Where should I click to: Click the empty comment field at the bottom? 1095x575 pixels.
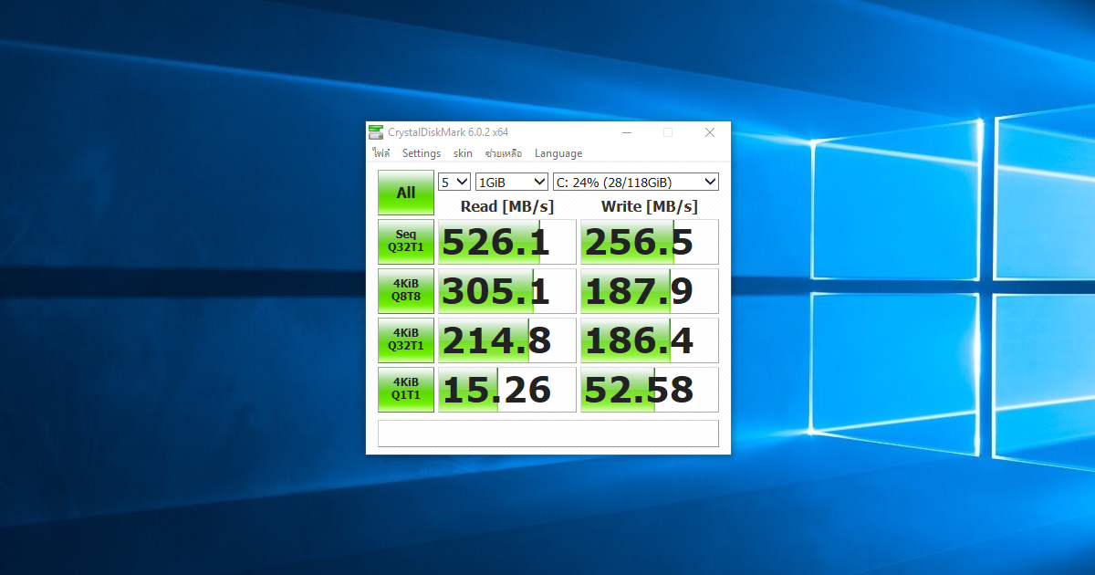point(548,434)
